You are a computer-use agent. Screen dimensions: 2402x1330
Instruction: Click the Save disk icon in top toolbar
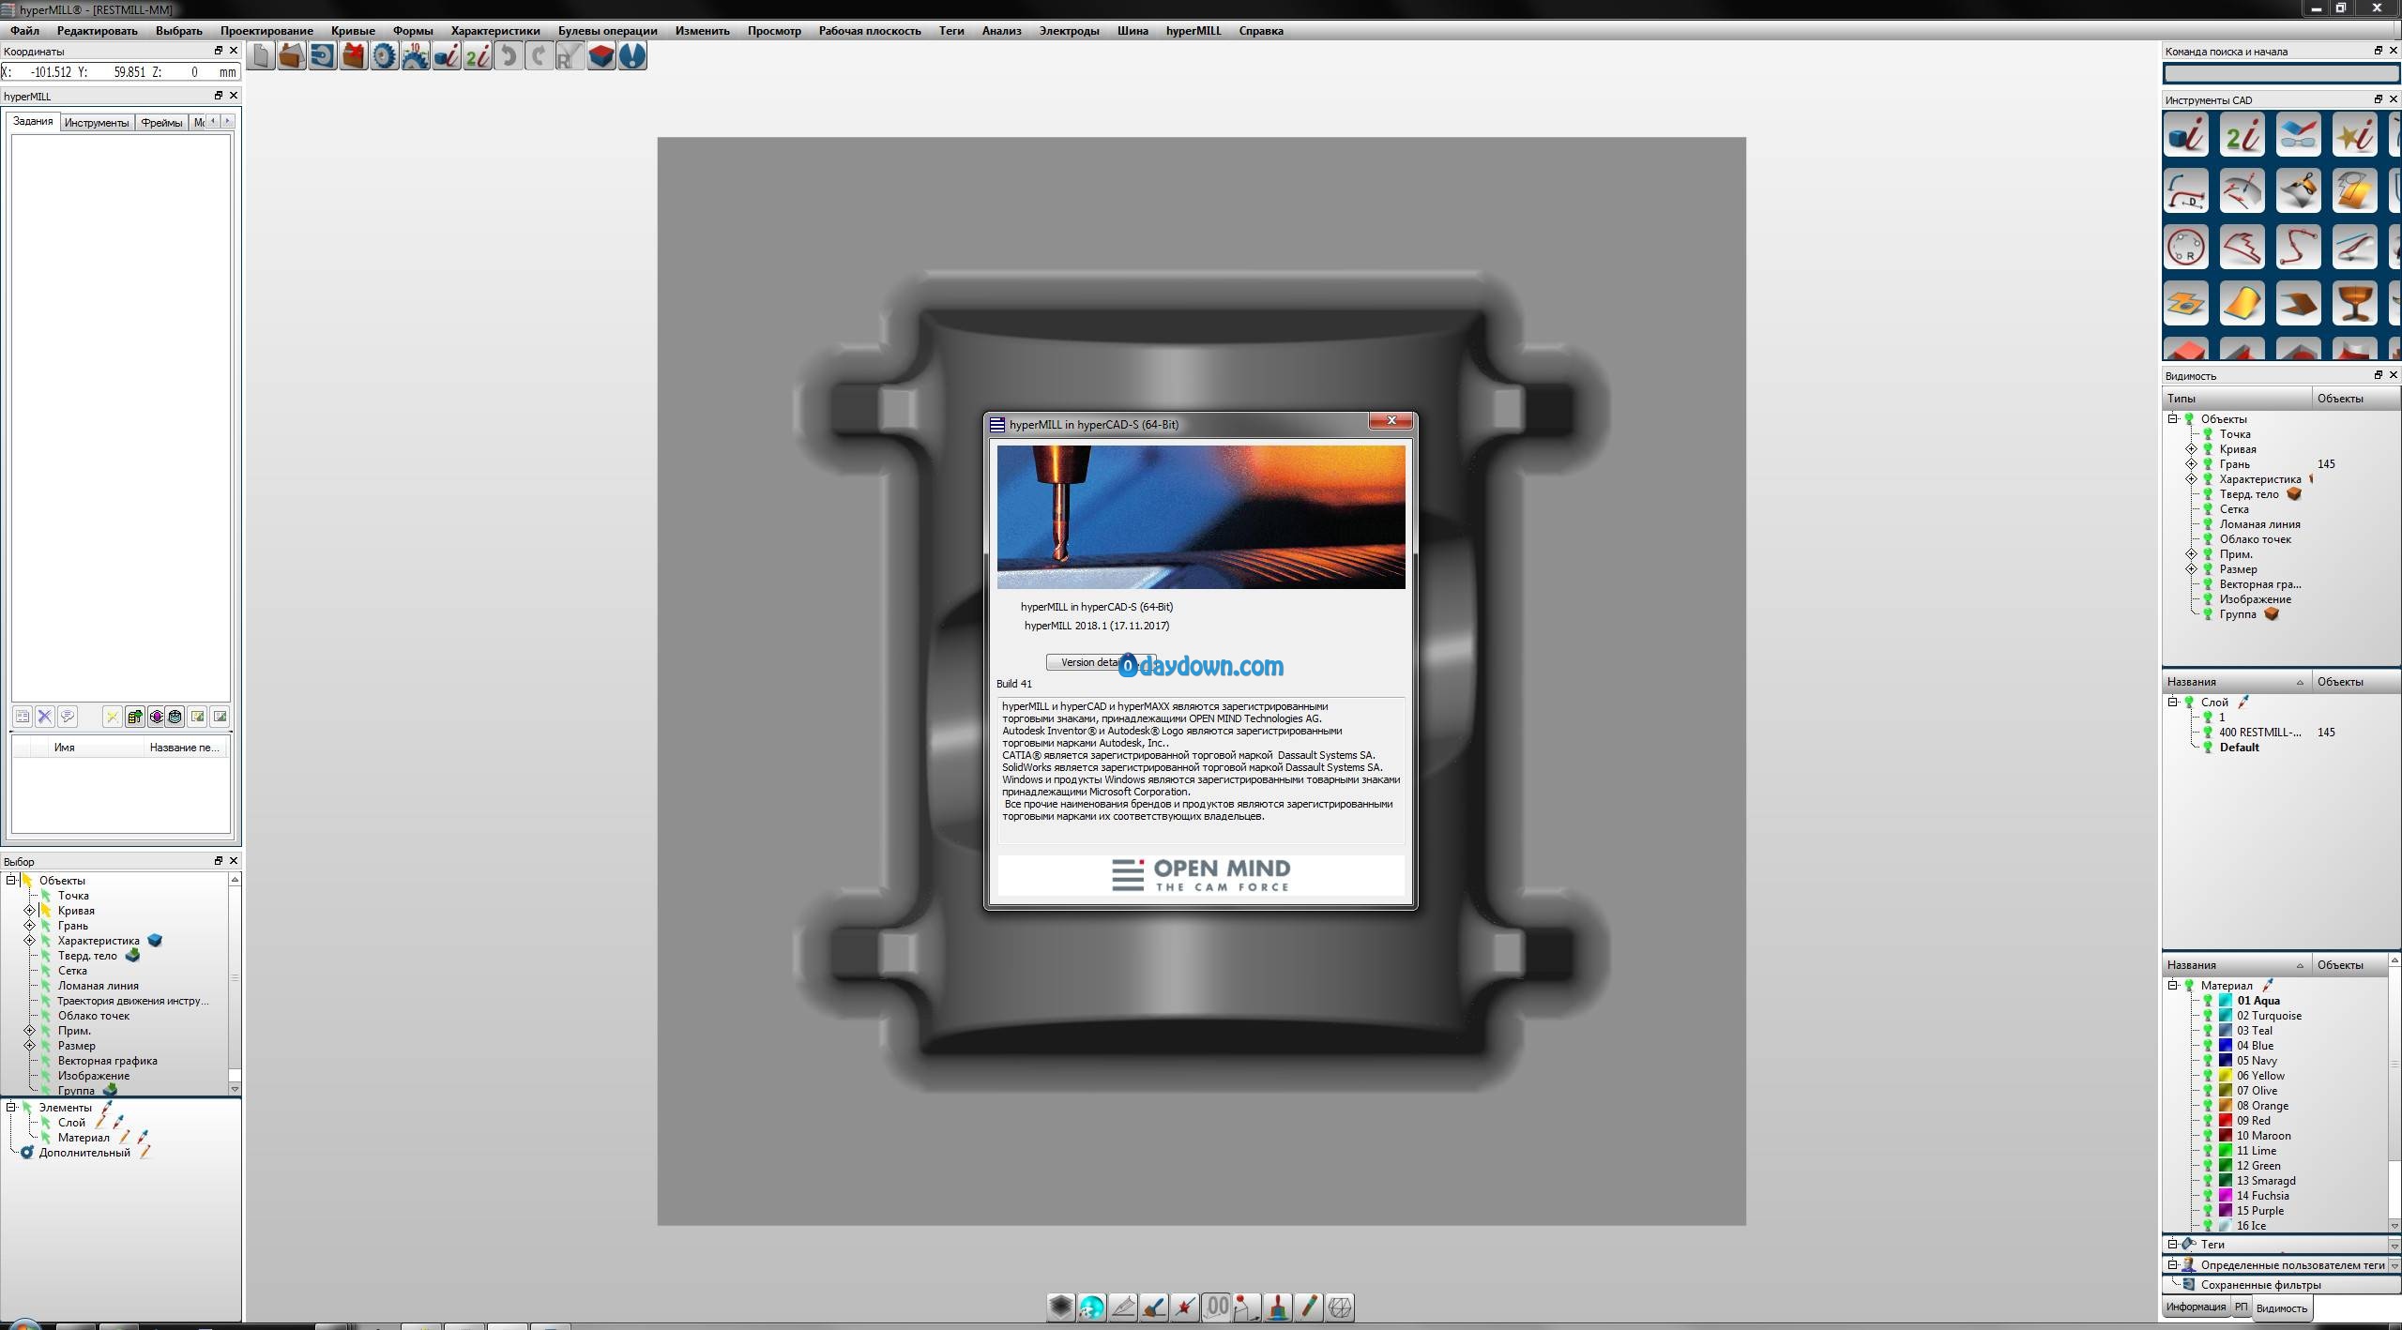click(322, 56)
